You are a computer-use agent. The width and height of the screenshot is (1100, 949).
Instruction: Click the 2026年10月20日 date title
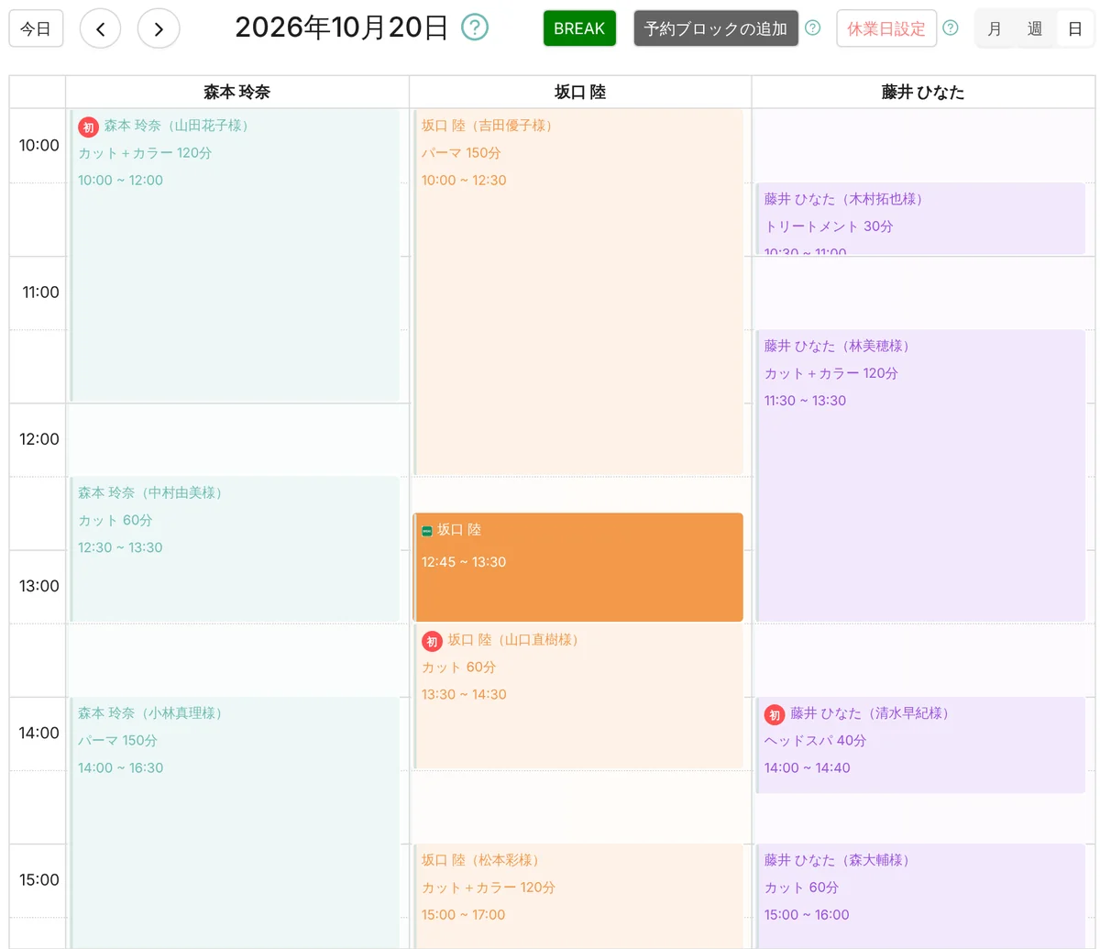pos(342,28)
